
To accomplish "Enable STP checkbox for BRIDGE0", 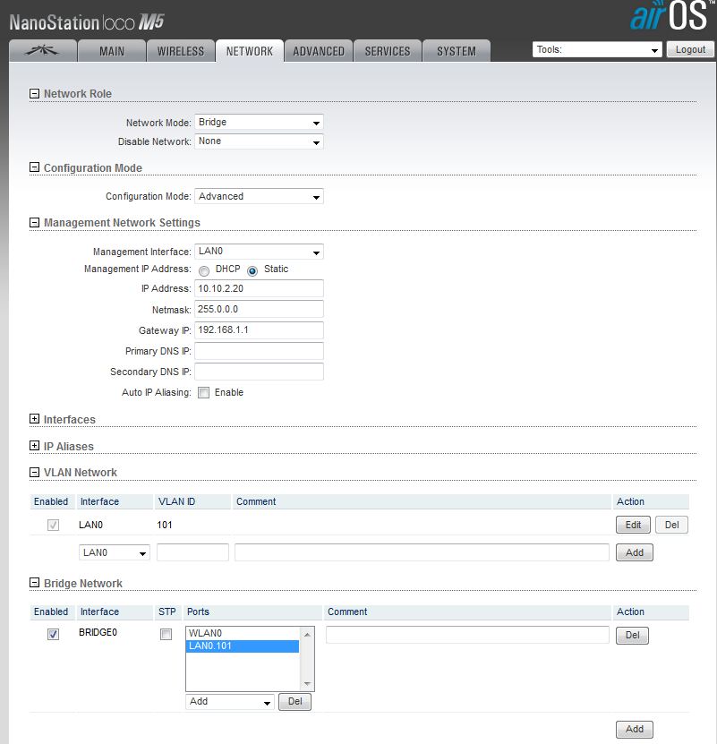I will 166,635.
